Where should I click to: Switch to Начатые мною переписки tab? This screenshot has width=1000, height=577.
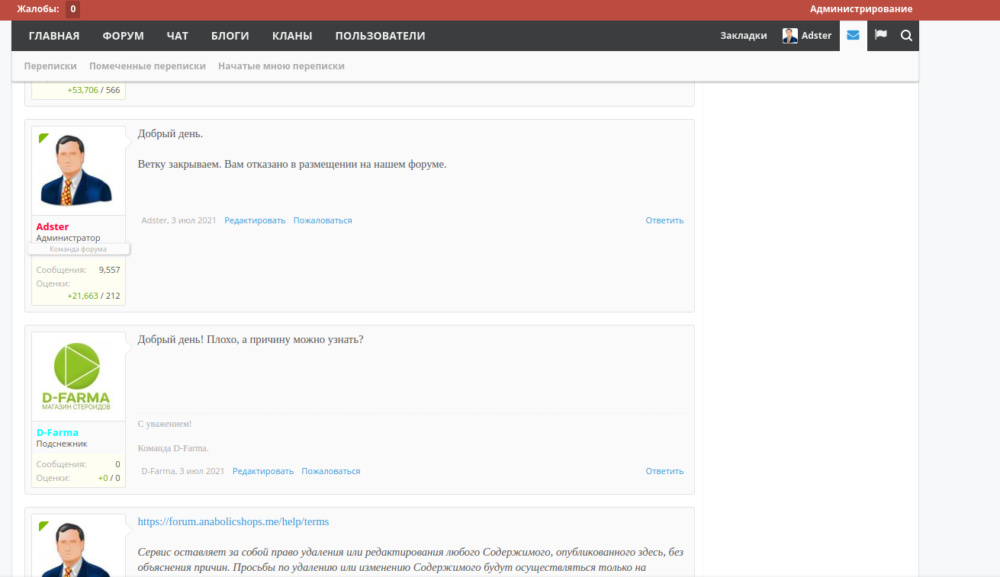[281, 66]
